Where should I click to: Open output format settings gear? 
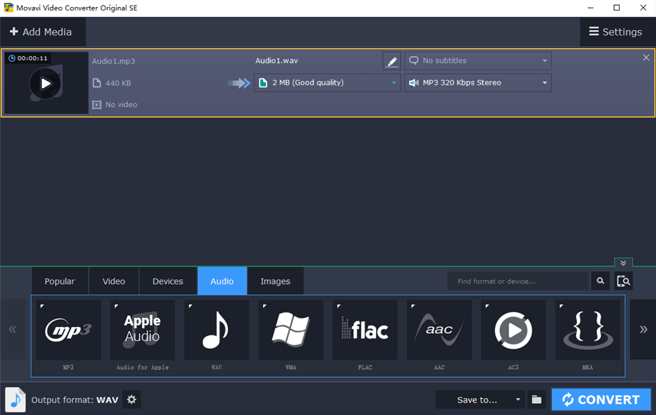pyautogui.click(x=131, y=400)
